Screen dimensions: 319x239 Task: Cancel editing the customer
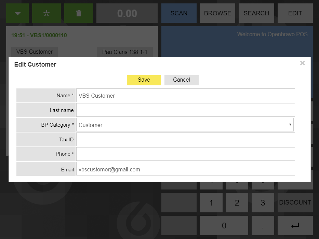182,80
